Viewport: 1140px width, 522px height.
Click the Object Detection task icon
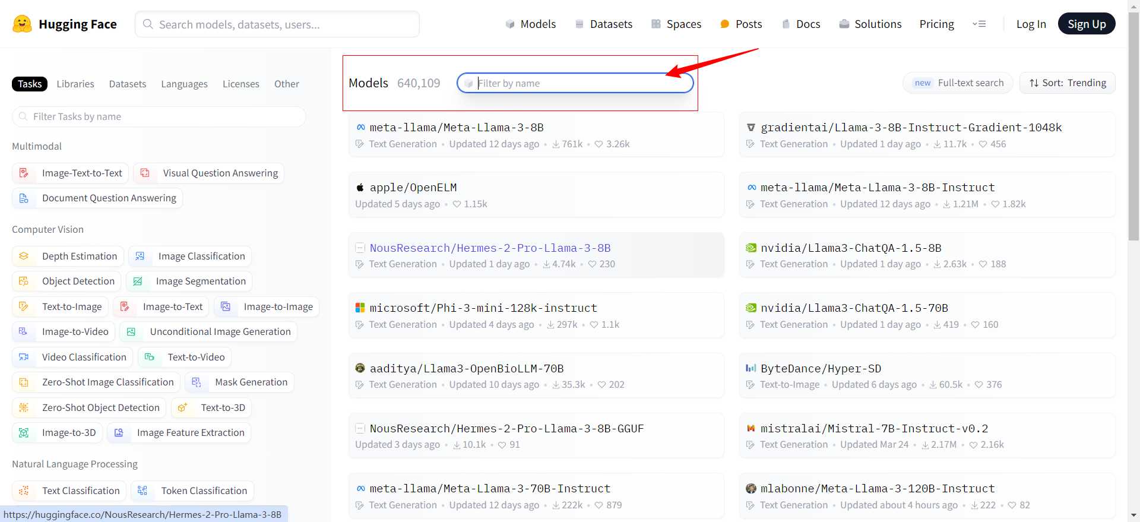(24, 281)
